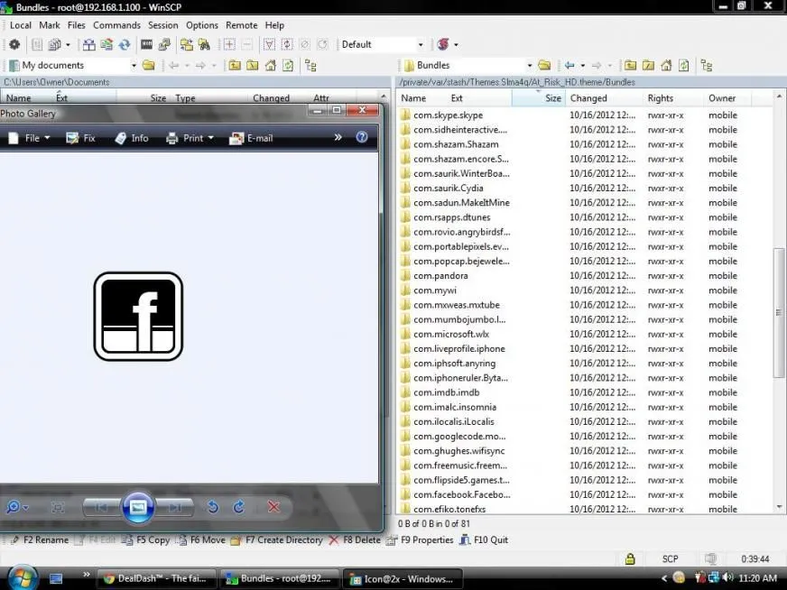Select the com.saurik.Cydia folder

click(449, 188)
